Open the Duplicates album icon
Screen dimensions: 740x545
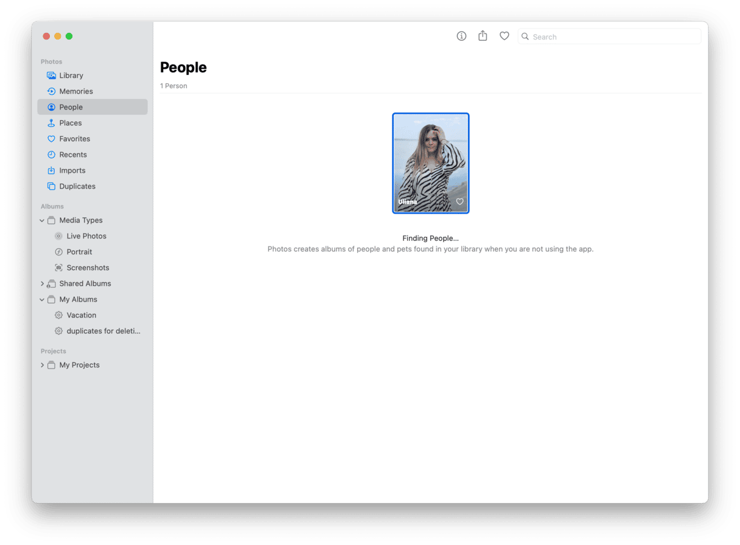51,186
